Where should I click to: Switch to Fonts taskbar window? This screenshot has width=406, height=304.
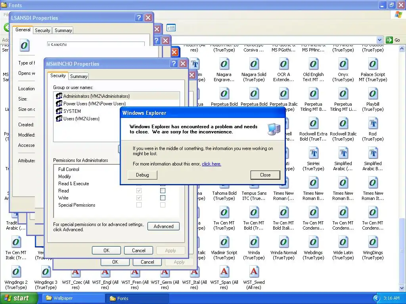137,298
